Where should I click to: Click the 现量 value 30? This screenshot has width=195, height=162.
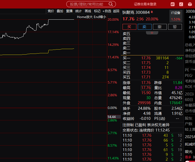click(148, 98)
